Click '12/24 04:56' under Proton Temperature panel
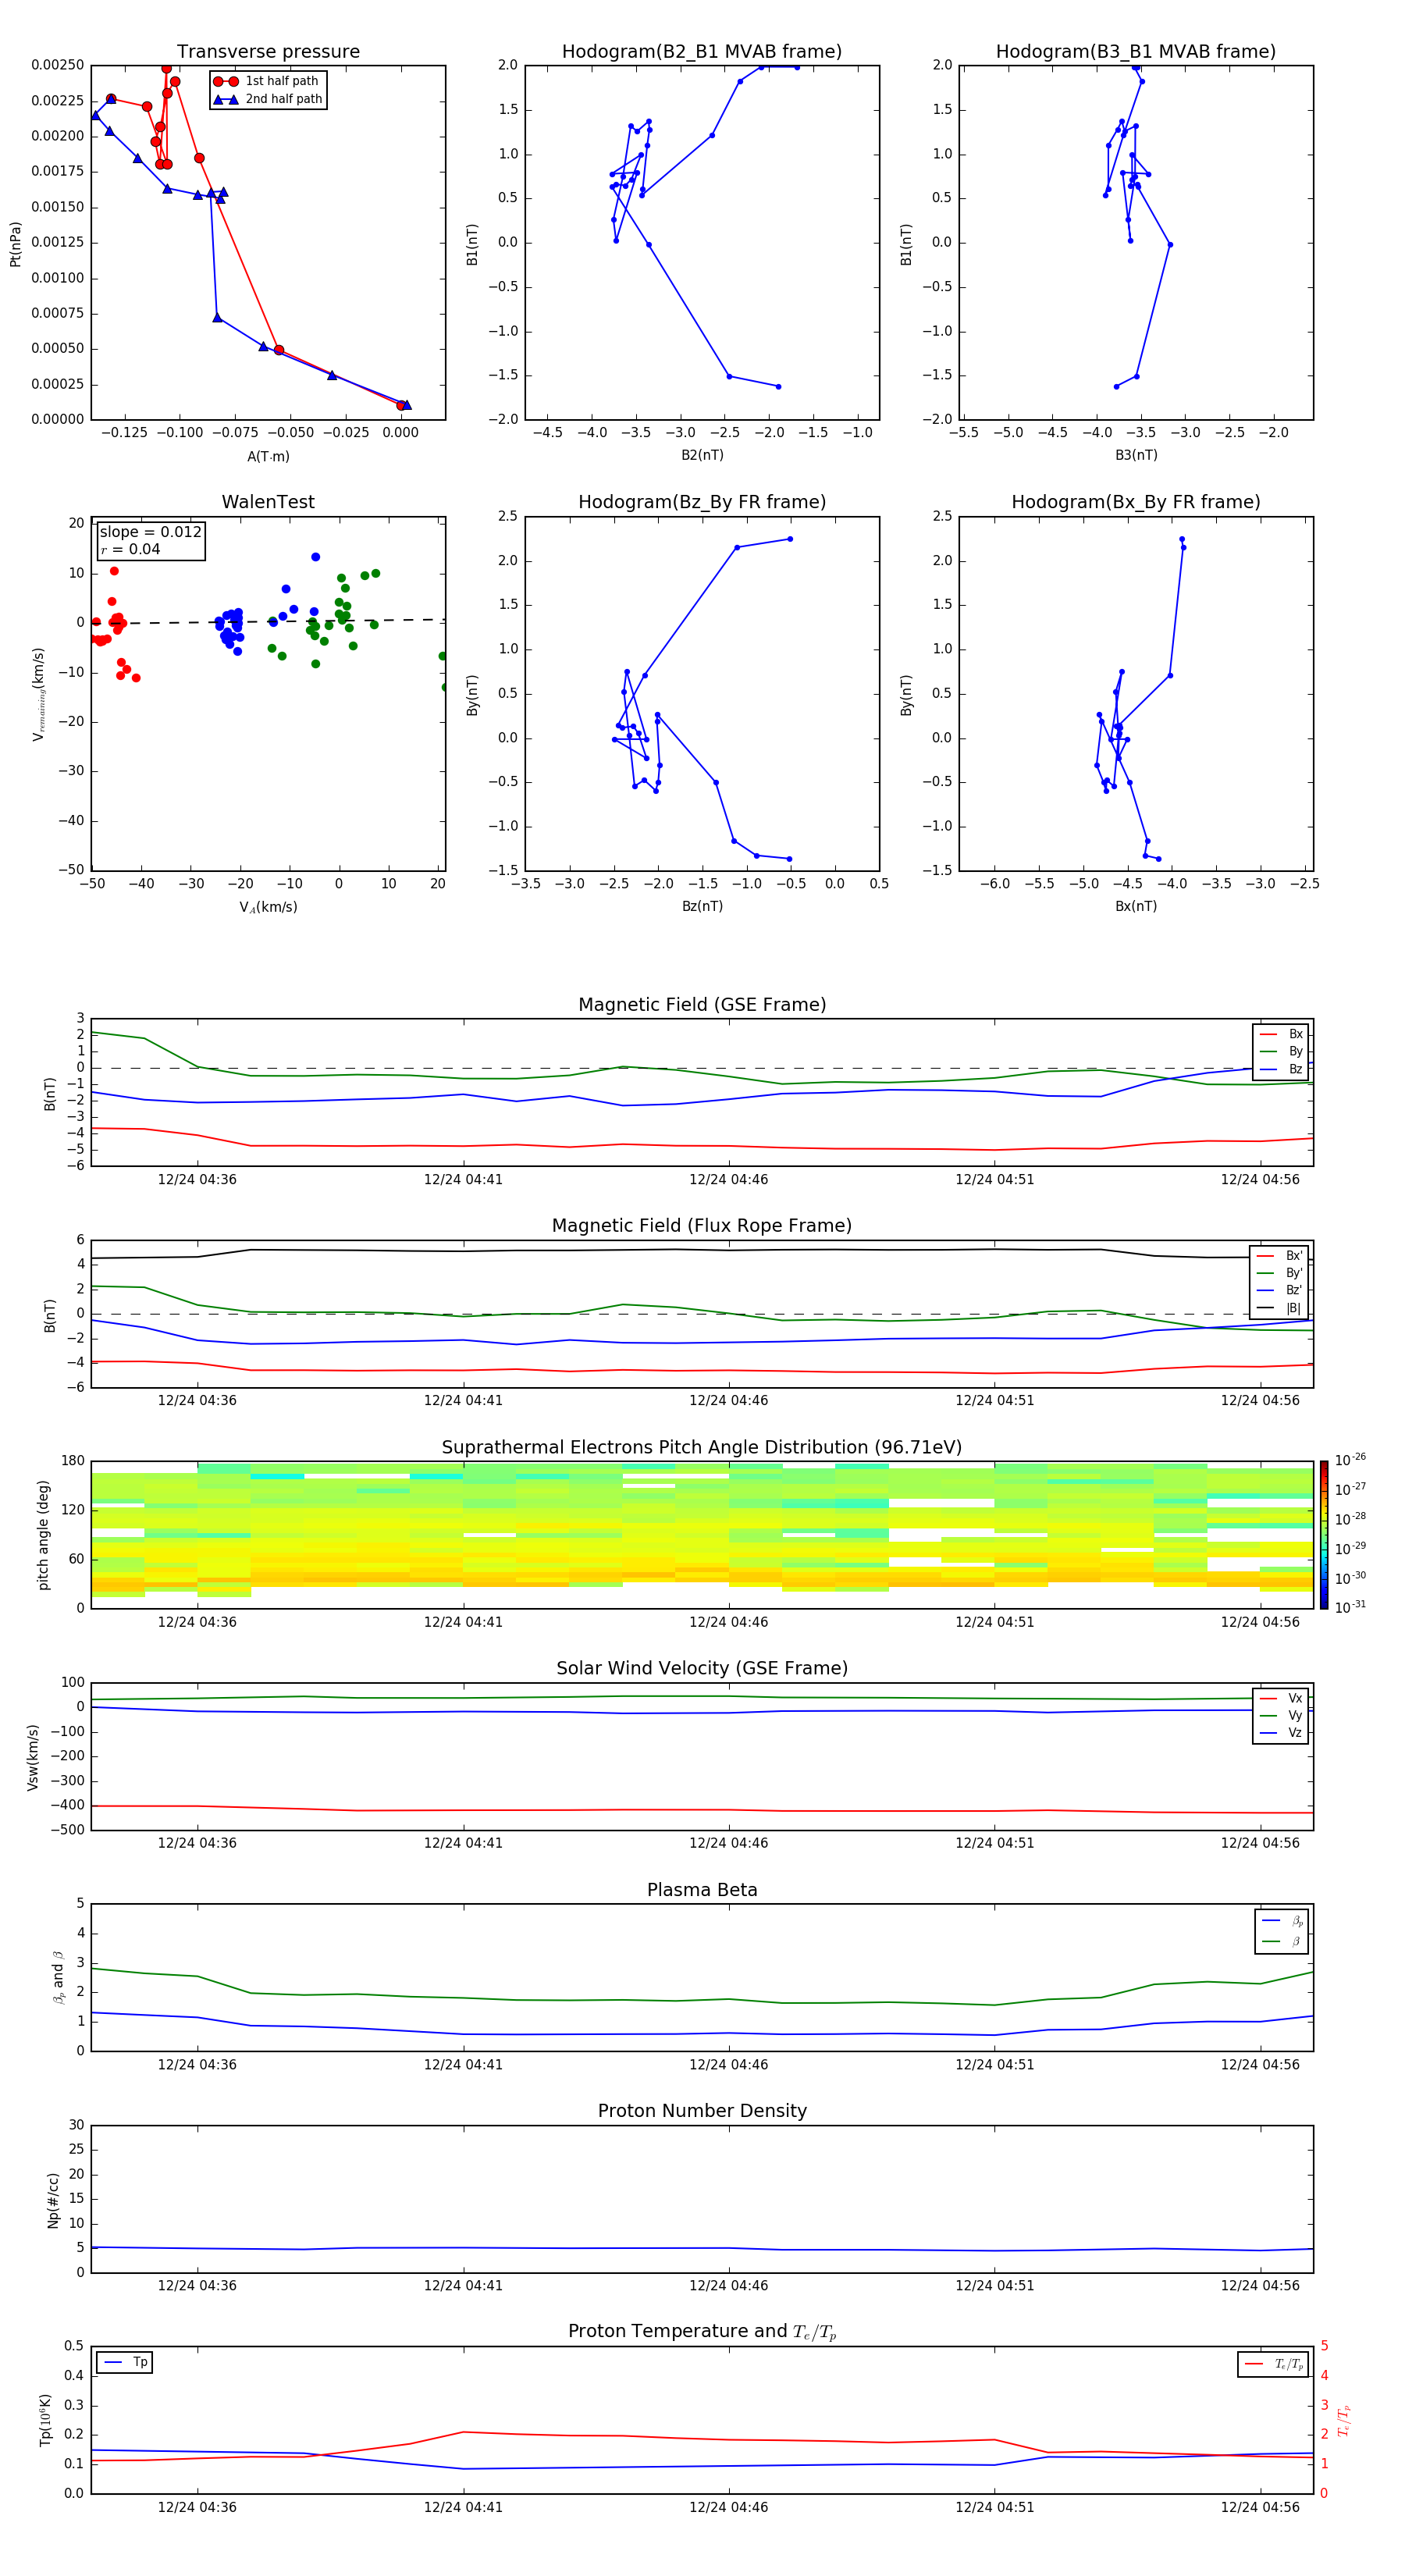The width and height of the screenshot is (1405, 2576). tap(1260, 2507)
